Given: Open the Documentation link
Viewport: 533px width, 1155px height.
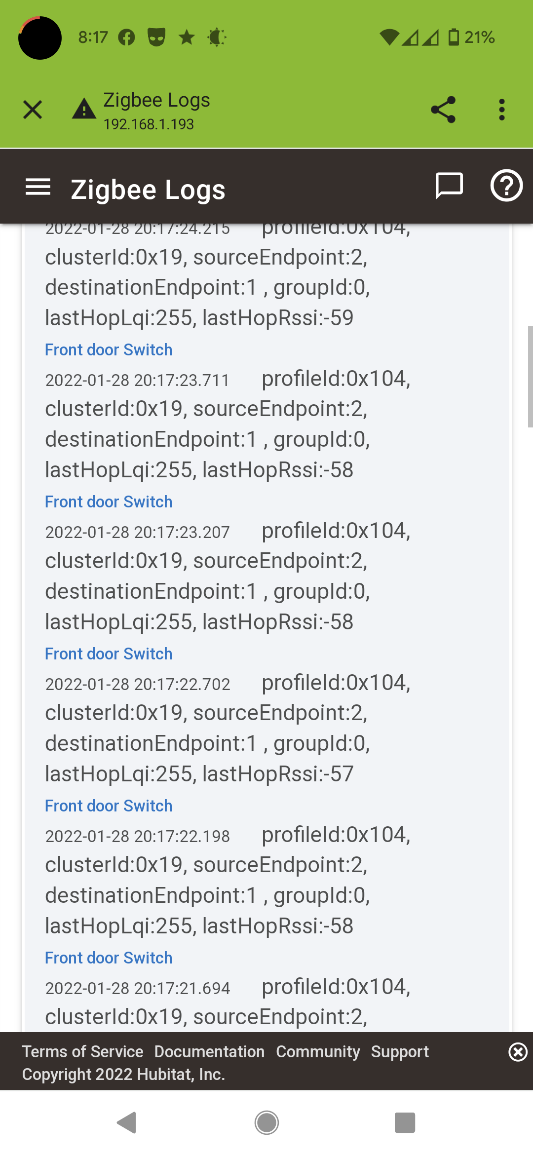Looking at the screenshot, I should [210, 1051].
